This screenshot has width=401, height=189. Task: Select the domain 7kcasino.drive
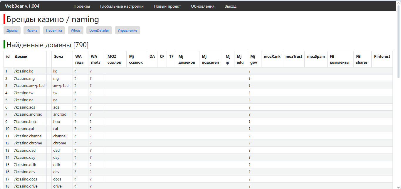(26, 186)
